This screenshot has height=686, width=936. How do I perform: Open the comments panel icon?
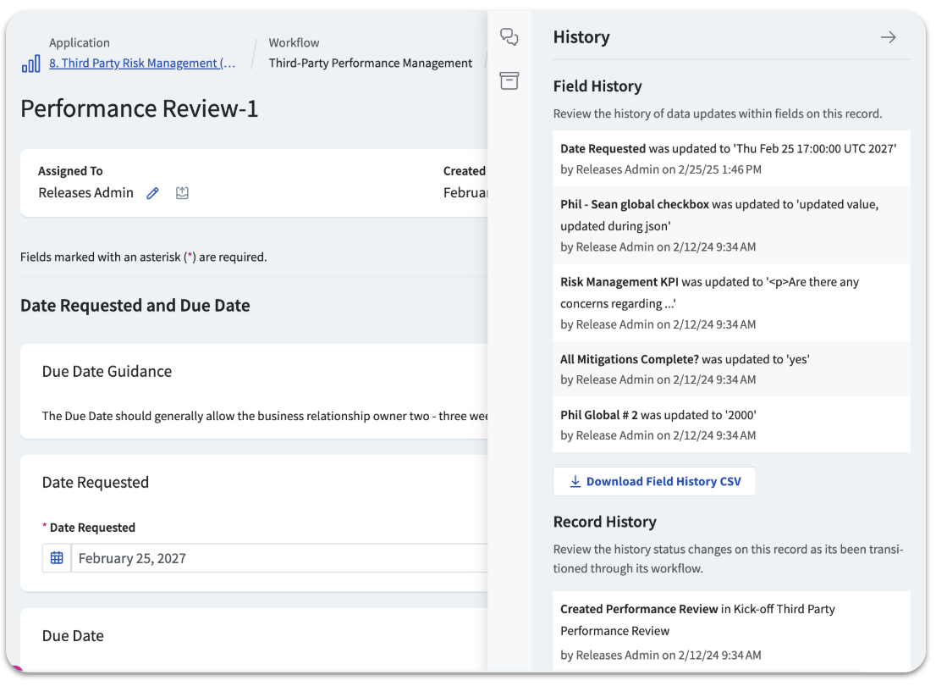pyautogui.click(x=509, y=37)
